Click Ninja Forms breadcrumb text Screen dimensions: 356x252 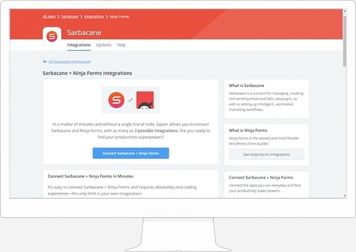(x=120, y=16)
